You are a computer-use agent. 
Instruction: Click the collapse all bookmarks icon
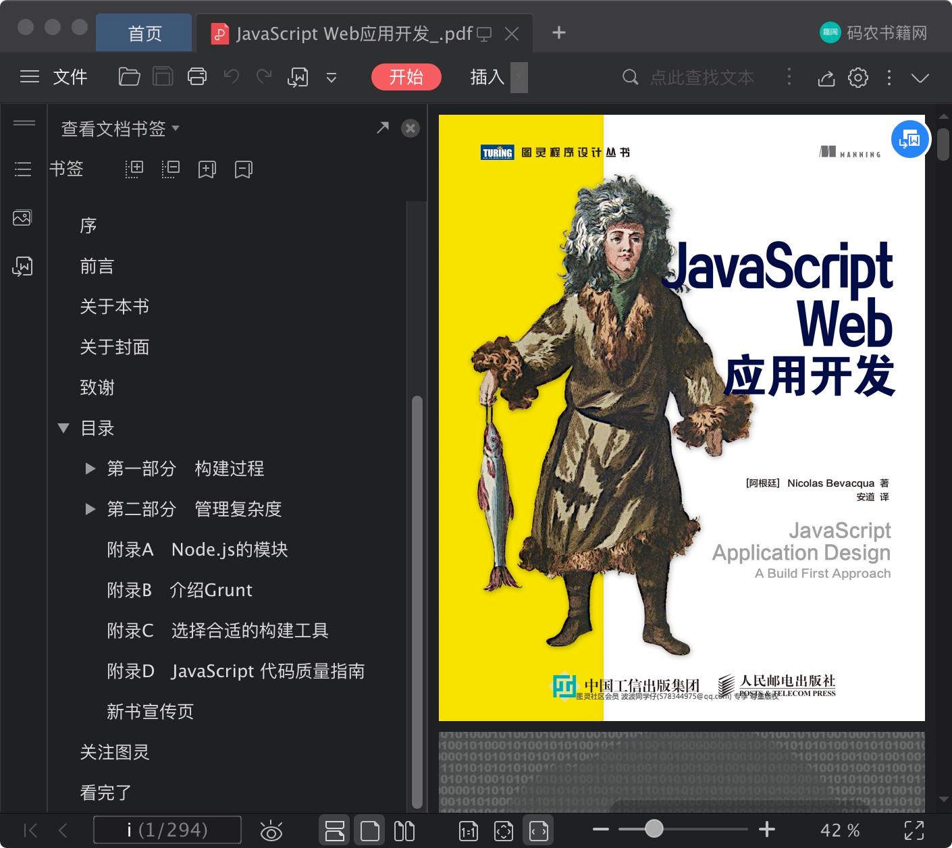171,169
